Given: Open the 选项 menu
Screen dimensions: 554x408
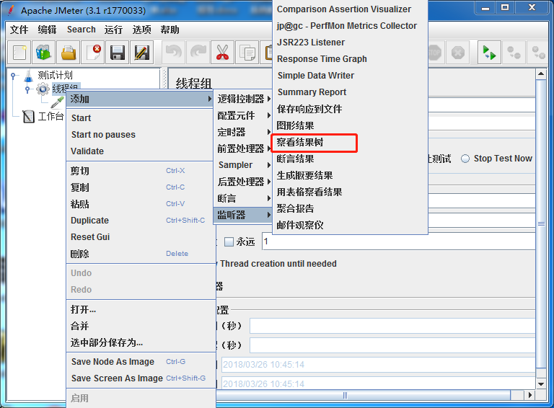Looking at the screenshot, I should (x=141, y=30).
